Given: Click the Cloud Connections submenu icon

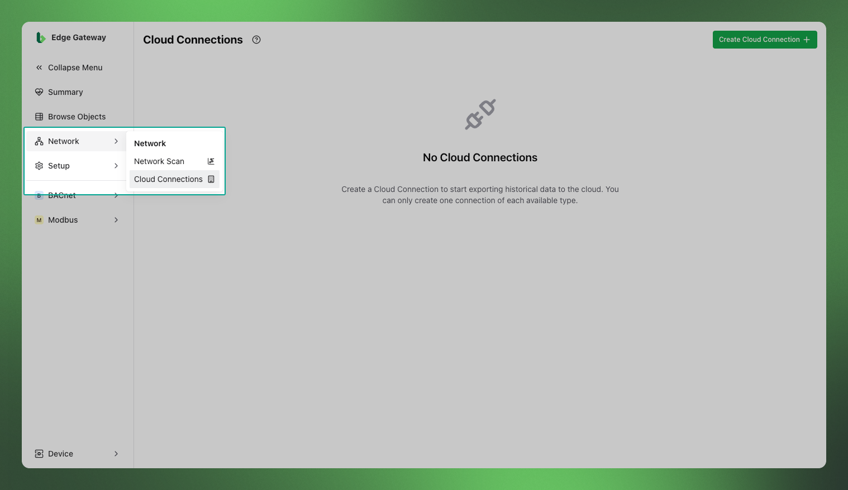Looking at the screenshot, I should pyautogui.click(x=211, y=179).
